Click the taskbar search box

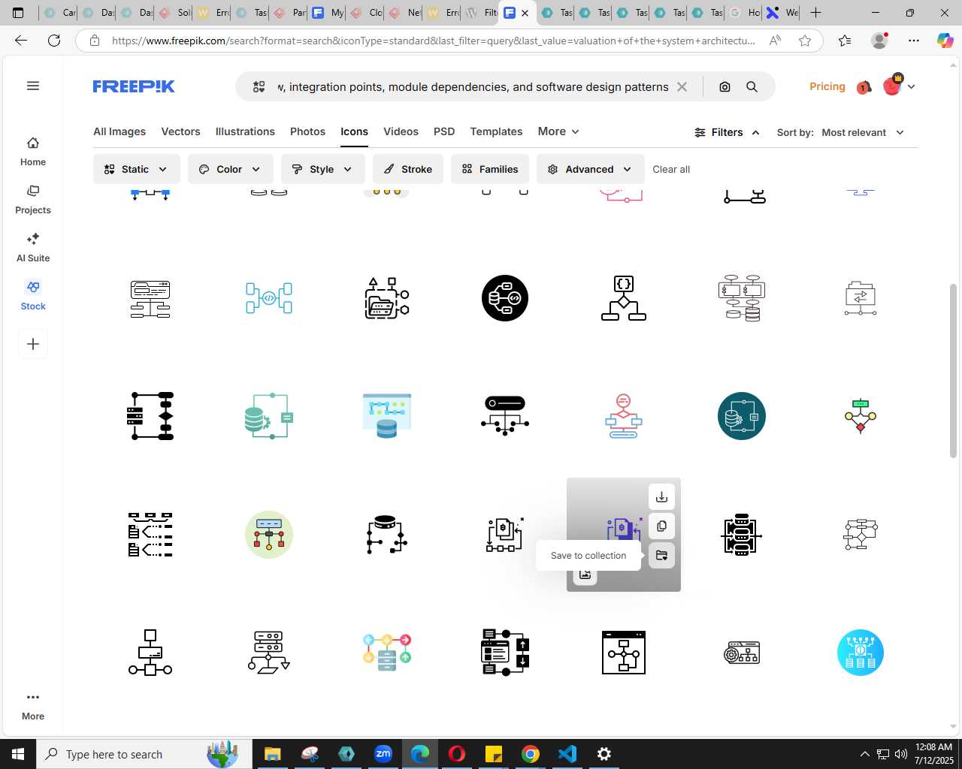144,754
